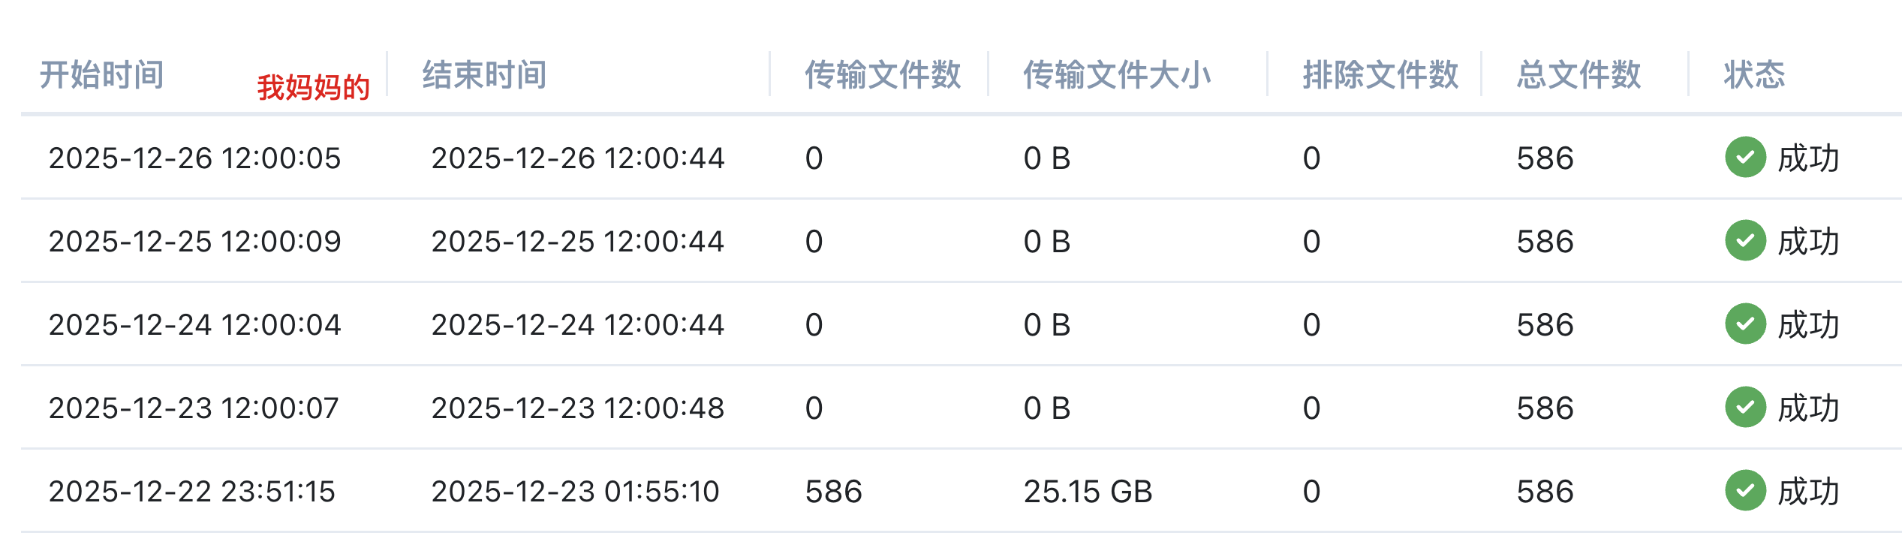Click the green checkmark for 2025-12-25 row

click(x=1745, y=241)
